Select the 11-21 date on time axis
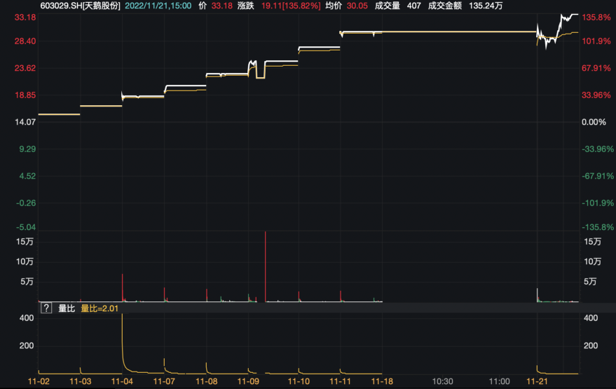This screenshot has width=616, height=389. [x=537, y=382]
